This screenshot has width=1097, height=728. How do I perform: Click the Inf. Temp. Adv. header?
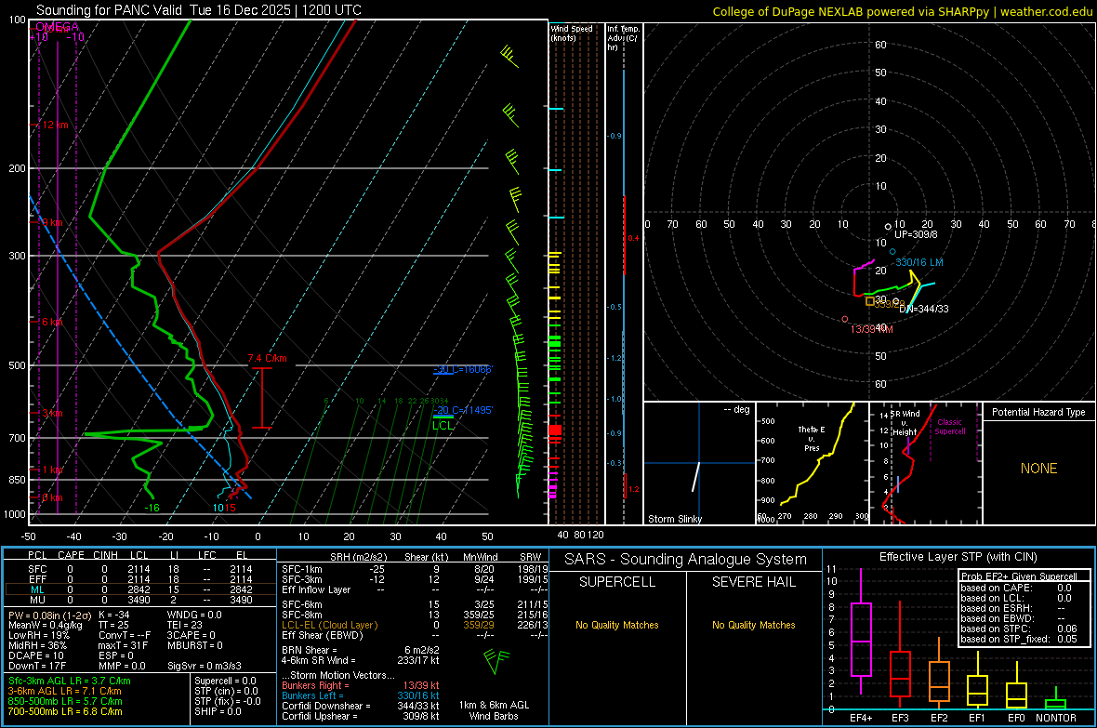(x=623, y=38)
